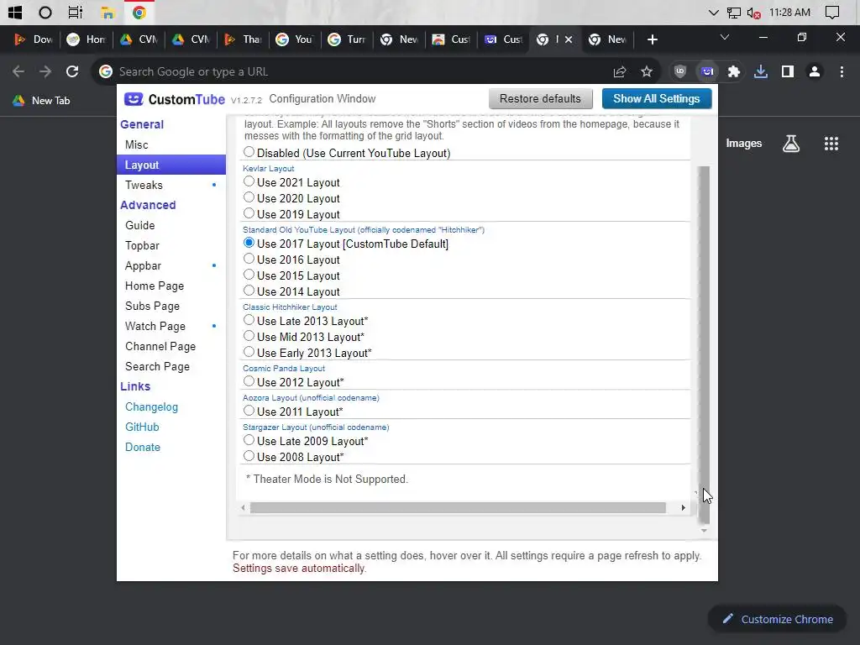Select Use 2020 Layout

[x=249, y=197]
